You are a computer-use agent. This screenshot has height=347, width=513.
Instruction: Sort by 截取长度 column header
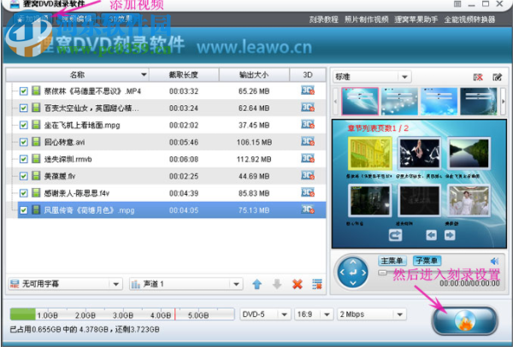184,74
